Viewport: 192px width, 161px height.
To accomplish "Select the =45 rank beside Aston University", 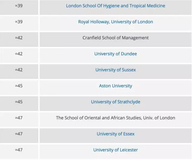I will [19, 86].
